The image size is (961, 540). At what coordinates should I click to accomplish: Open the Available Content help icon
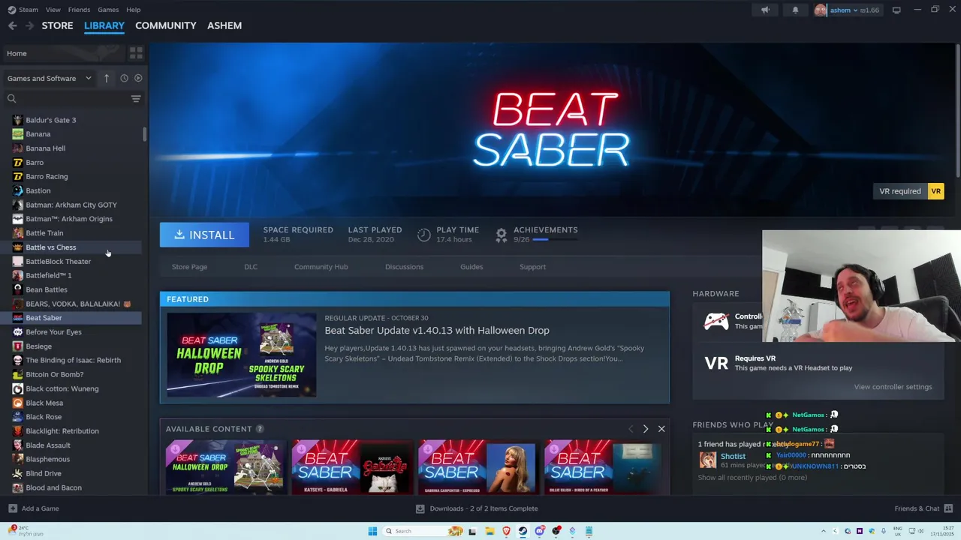click(260, 429)
